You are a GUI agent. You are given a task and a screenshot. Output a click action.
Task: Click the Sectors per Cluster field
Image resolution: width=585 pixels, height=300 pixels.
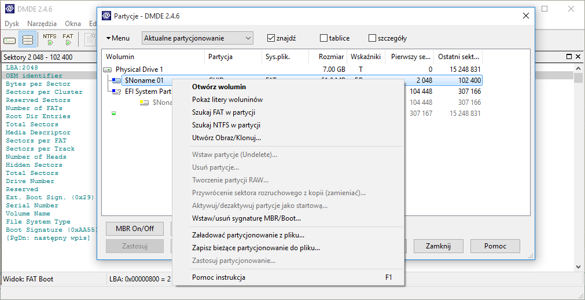tap(44, 92)
